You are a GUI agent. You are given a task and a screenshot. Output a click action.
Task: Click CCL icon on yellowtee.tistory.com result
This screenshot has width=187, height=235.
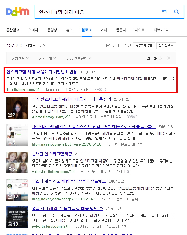[x=128, y=172]
